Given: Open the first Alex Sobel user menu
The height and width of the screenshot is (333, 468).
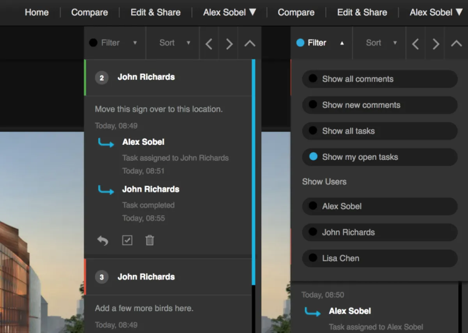Looking at the screenshot, I should [x=230, y=12].
